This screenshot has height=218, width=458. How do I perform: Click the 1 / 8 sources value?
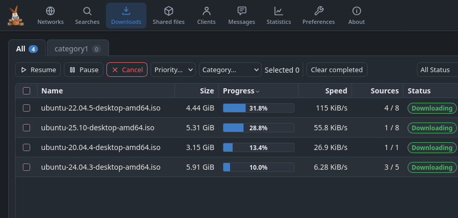point(392,128)
